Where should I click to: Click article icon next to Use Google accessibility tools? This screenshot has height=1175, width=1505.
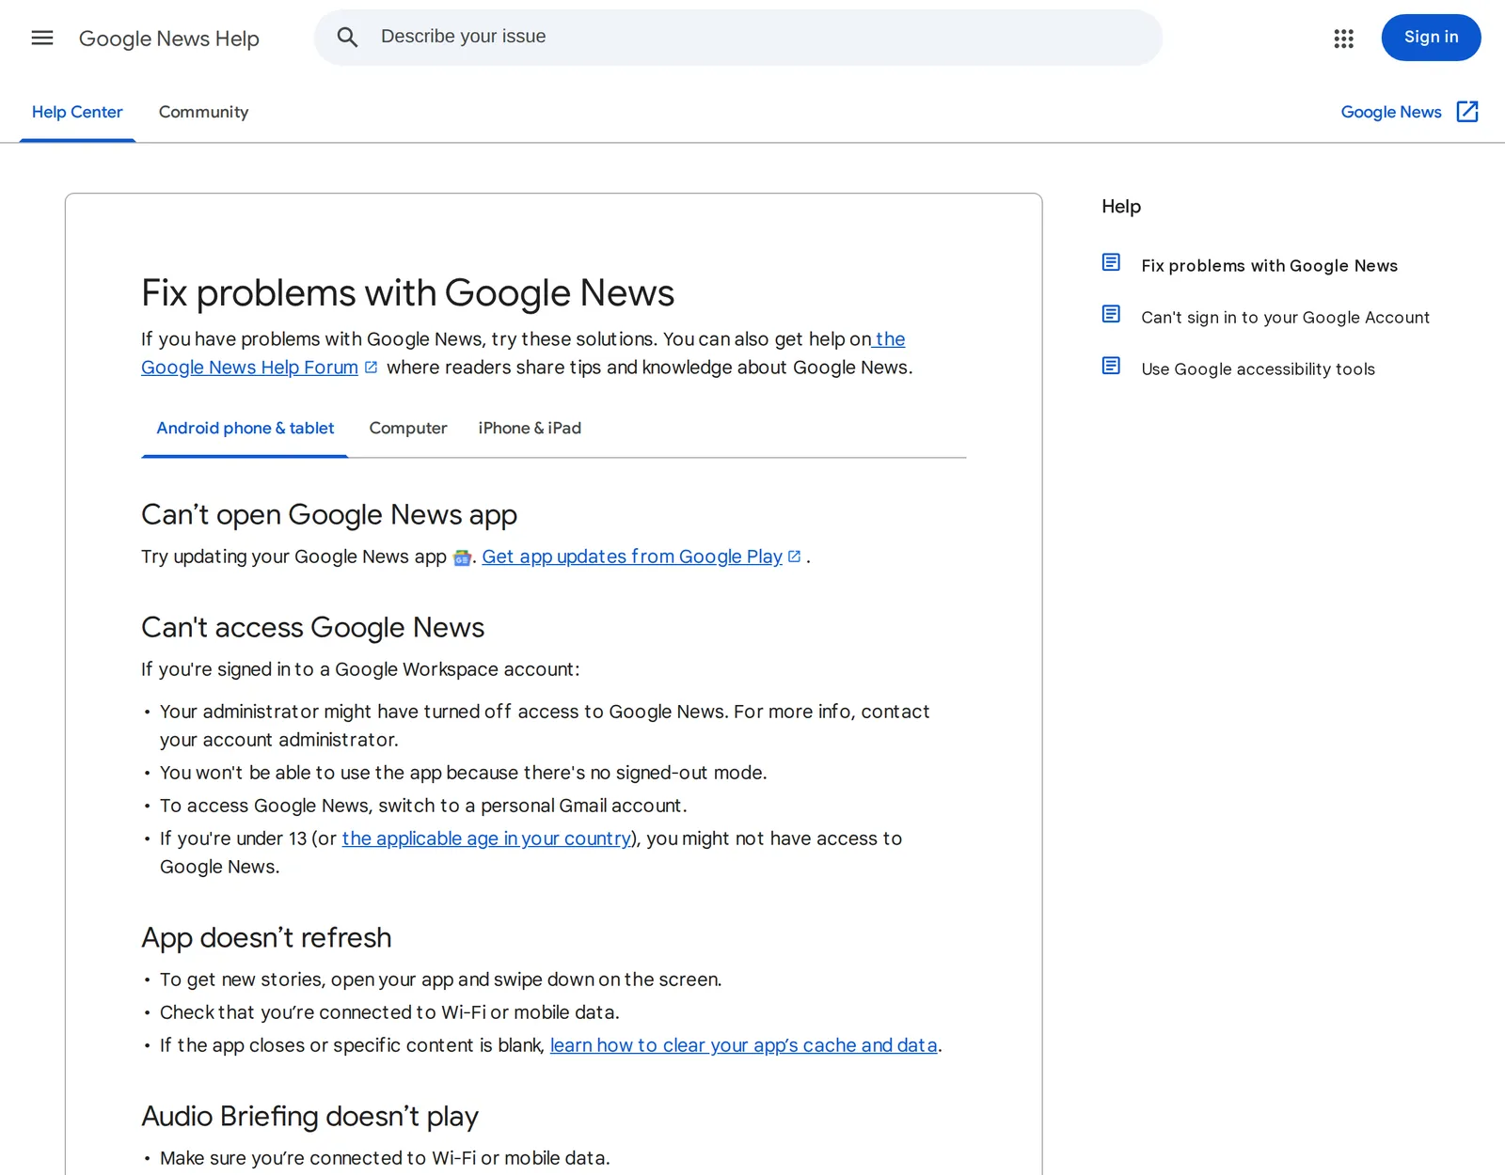click(x=1111, y=366)
